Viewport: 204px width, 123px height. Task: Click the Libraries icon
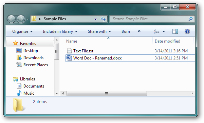(x=16, y=79)
